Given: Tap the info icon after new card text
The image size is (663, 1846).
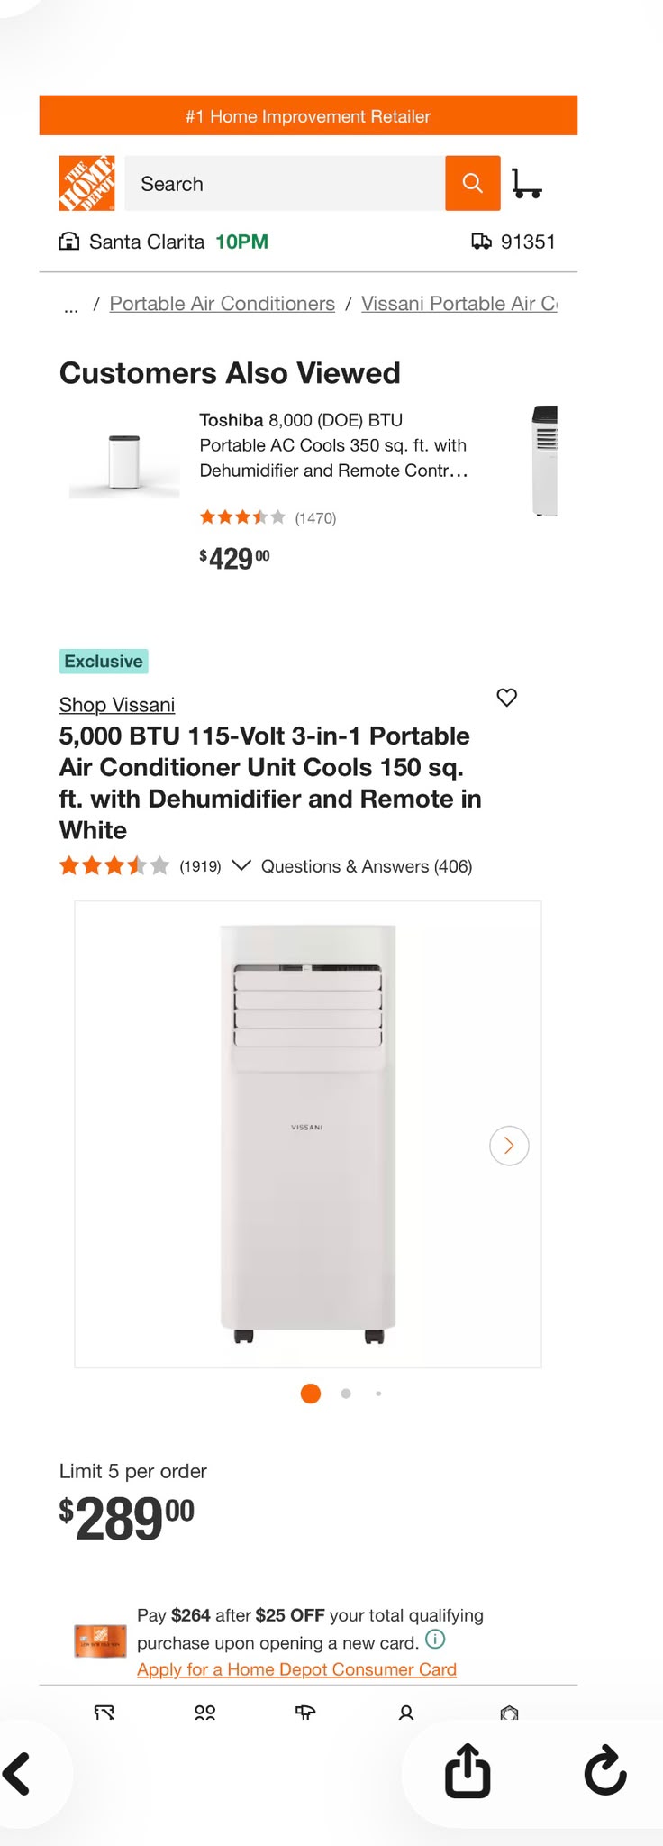Looking at the screenshot, I should coord(435,1640).
